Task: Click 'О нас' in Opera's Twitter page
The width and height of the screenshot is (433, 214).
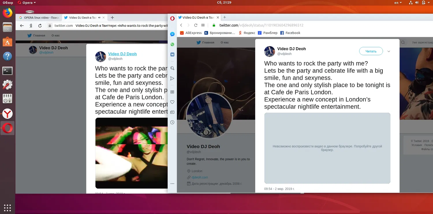Action: 225,42
